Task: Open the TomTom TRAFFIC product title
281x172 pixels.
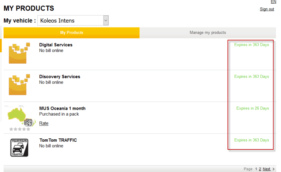Action: coord(58,140)
